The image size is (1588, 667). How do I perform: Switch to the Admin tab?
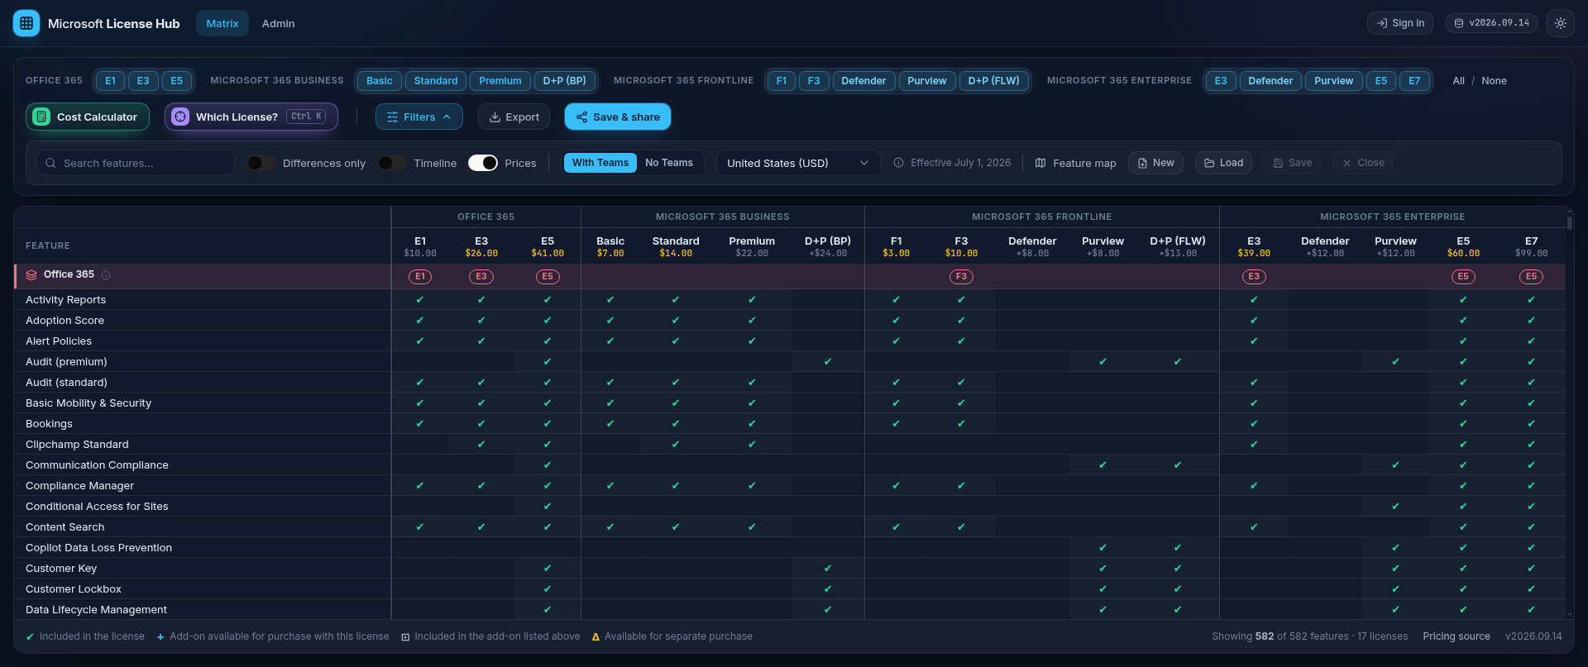coord(278,23)
